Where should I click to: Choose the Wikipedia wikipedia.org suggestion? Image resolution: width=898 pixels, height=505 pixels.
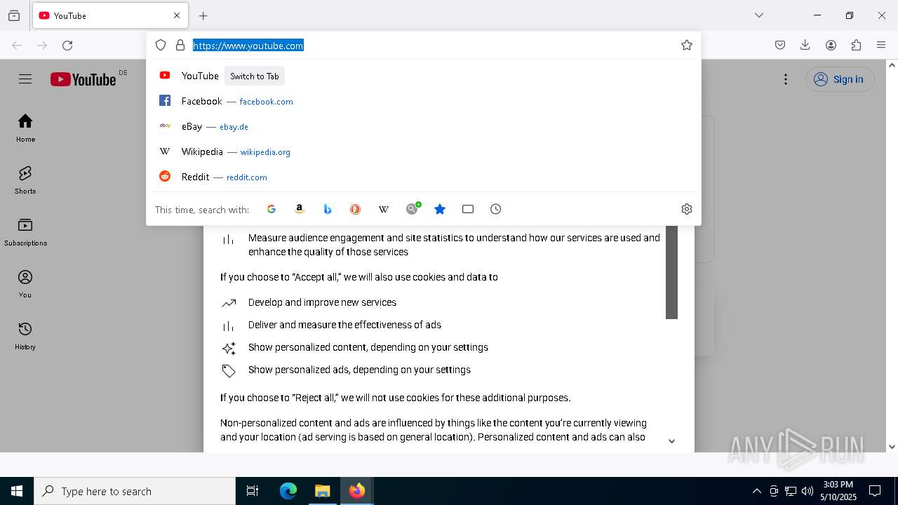click(424, 151)
